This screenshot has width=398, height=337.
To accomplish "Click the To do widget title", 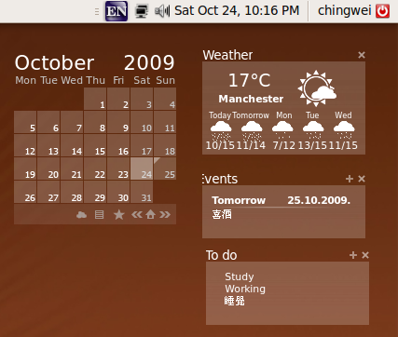I will [x=222, y=255].
